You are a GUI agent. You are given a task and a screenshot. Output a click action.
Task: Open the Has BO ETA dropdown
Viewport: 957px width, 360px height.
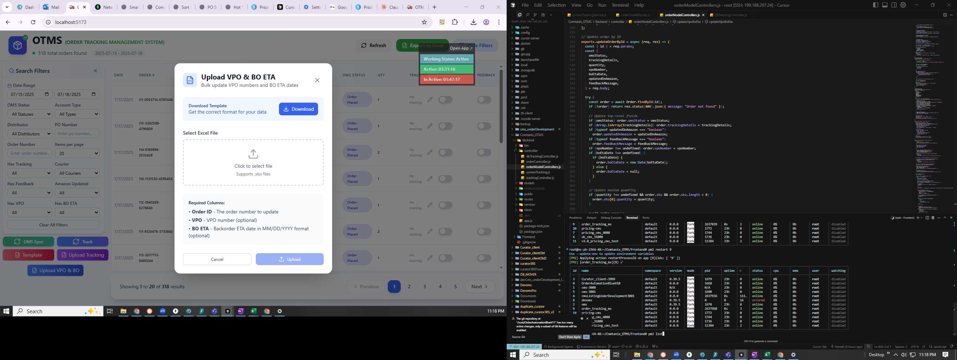tap(77, 212)
